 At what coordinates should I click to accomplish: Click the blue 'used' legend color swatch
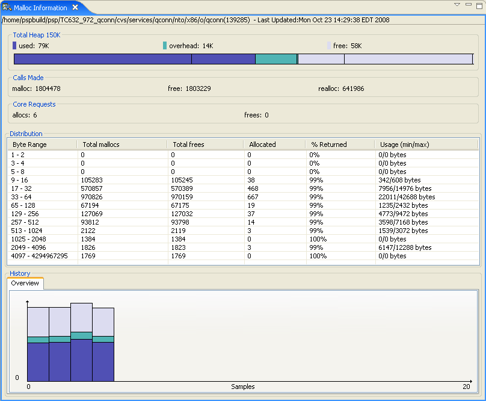click(15, 45)
